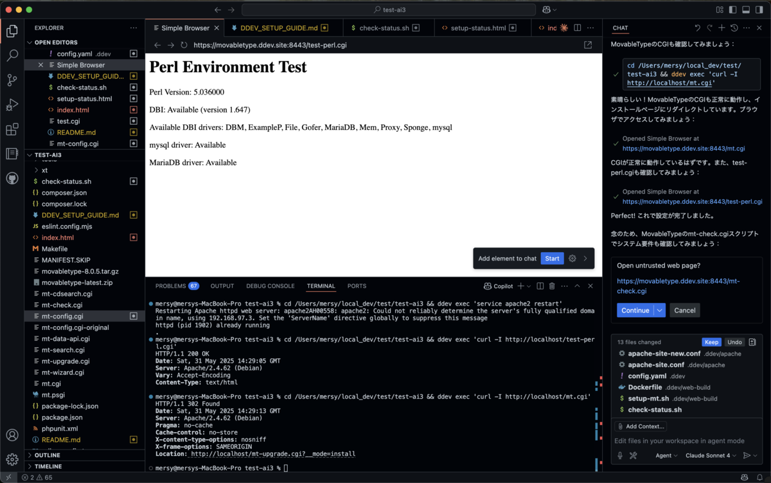Configure chat tools icon
The height and width of the screenshot is (483, 771).
633,455
